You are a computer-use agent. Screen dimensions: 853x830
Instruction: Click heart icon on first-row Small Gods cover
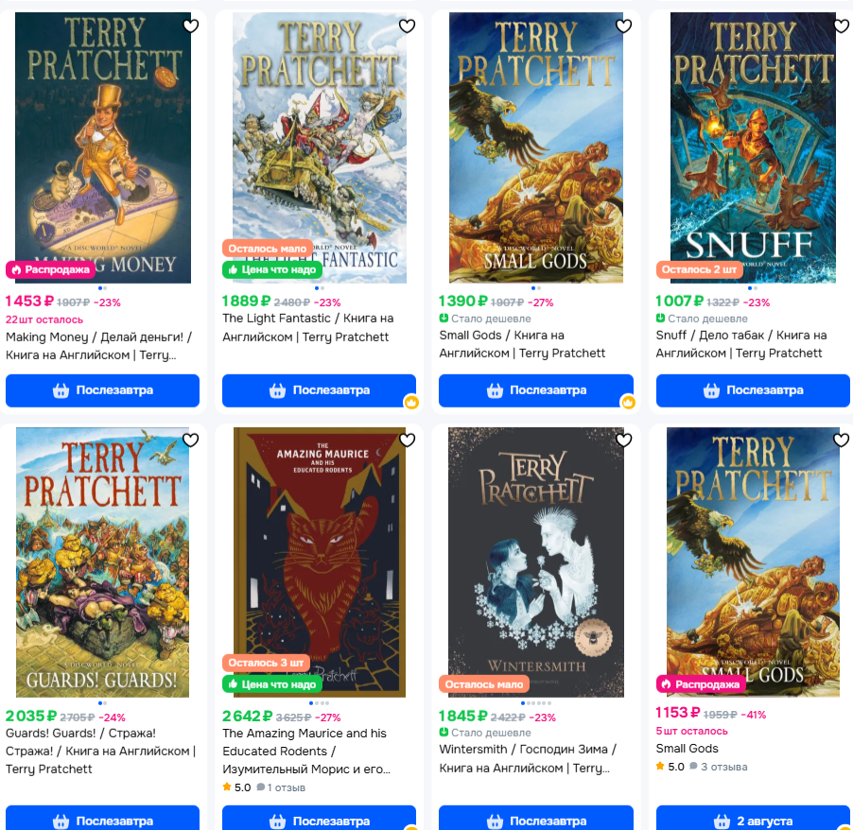click(x=623, y=26)
